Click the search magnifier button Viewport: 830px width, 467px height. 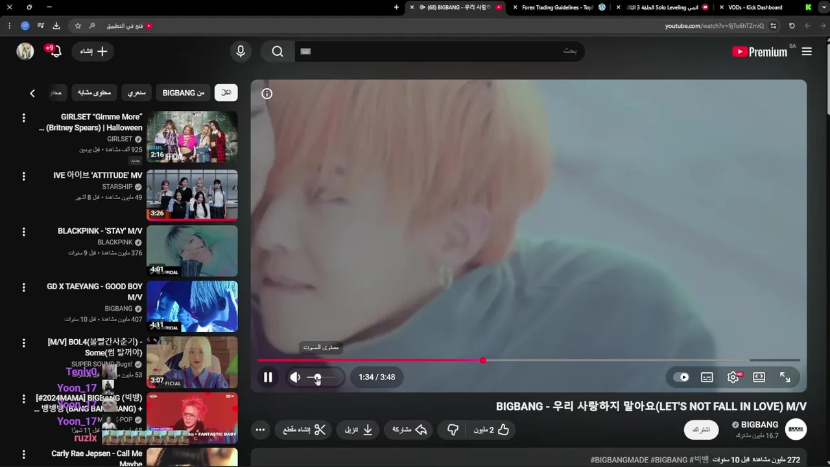[x=278, y=51]
